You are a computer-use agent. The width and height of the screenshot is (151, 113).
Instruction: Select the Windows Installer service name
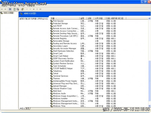[60, 99]
